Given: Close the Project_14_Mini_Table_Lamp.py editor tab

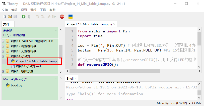Looking at the screenshot, I should point(114,24).
